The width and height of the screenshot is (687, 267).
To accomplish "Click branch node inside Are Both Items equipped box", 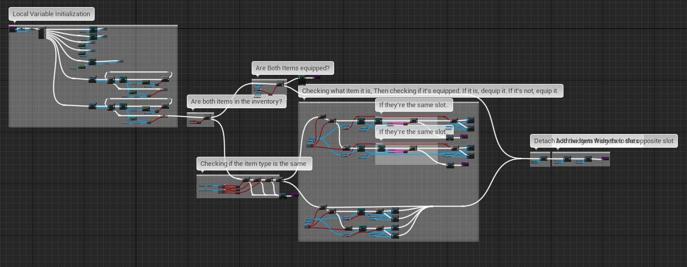I will (x=279, y=84).
